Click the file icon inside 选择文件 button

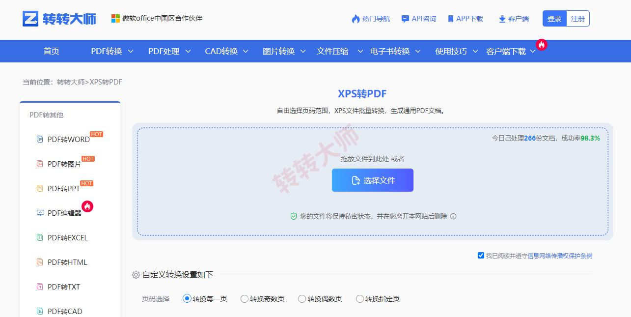click(x=356, y=180)
